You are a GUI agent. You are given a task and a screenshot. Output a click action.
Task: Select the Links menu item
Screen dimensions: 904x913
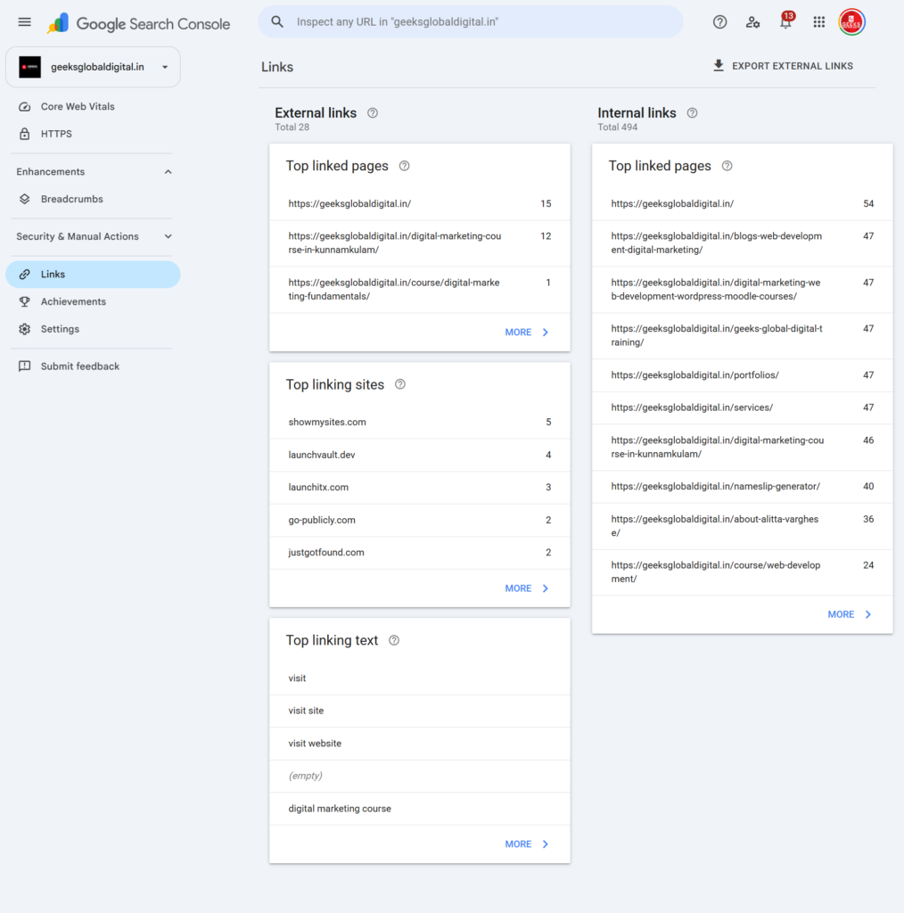(93, 275)
